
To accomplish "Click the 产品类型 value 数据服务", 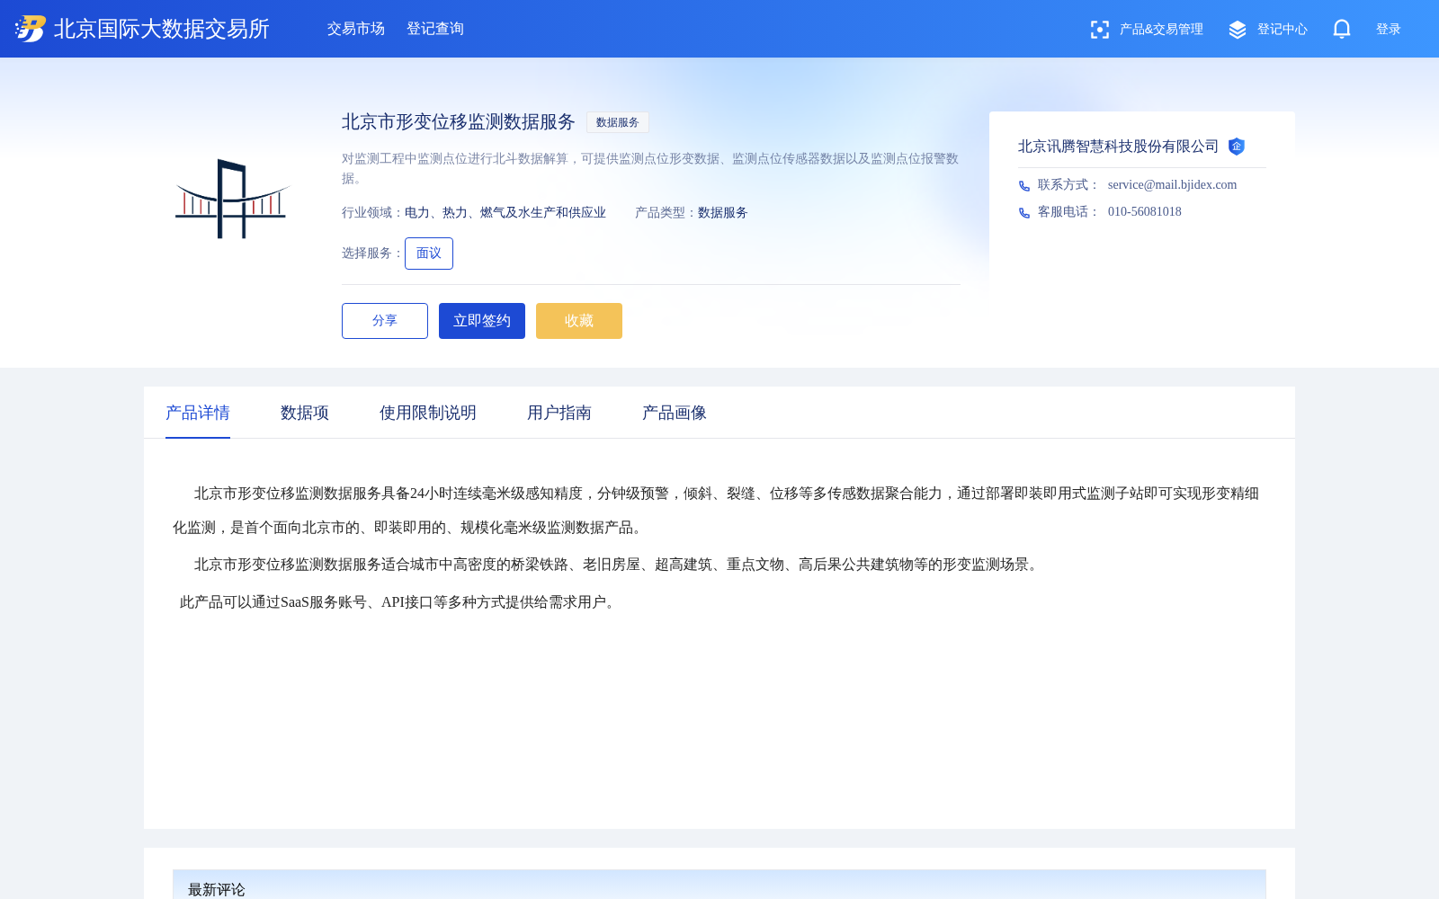I will [723, 213].
